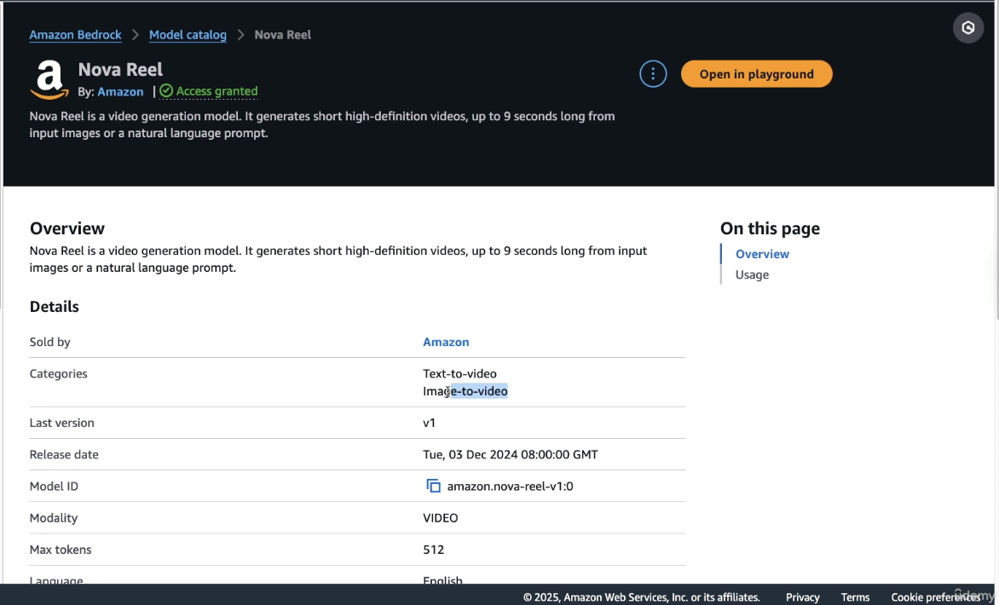Screen dimensions: 999x605
Task: Click the v1 last version value
Action: [430, 423]
